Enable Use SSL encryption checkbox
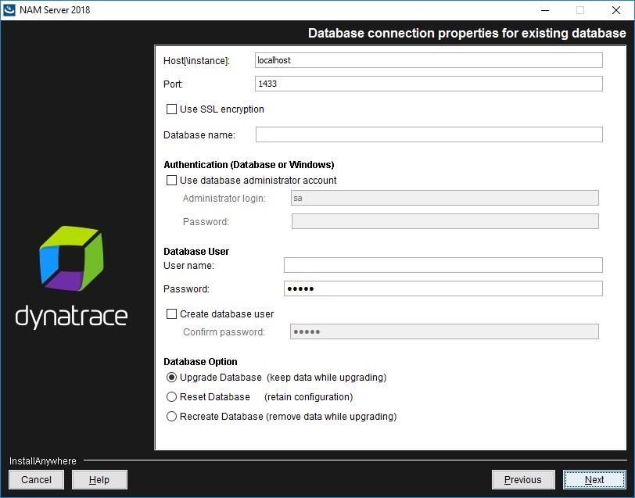Viewport: 635px width, 498px height. [171, 109]
